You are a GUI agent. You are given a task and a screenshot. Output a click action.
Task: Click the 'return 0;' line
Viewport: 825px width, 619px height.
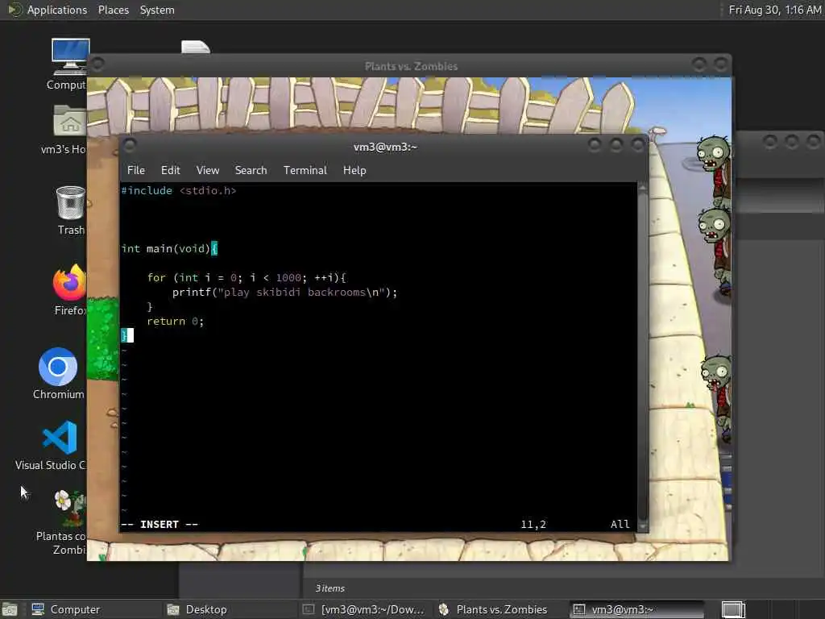pos(175,321)
